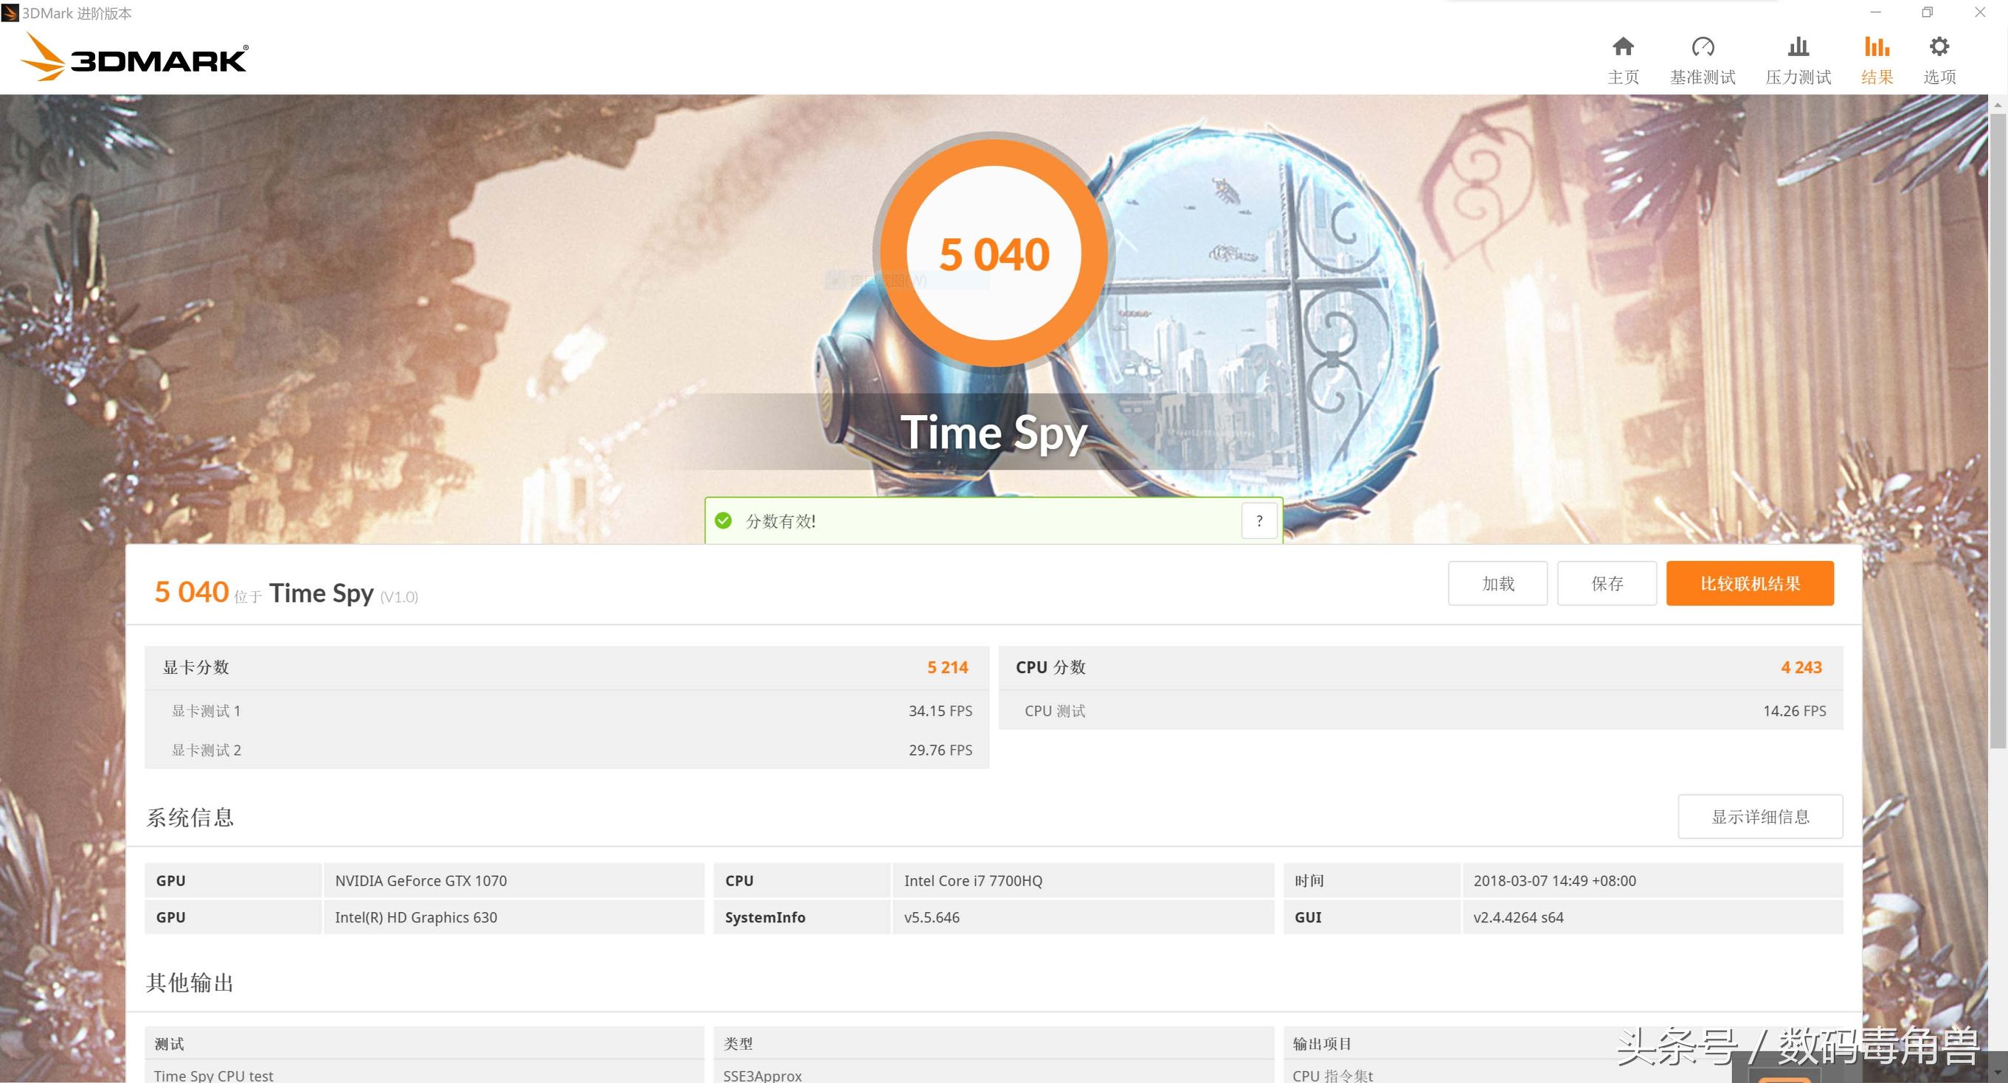2008x1083 pixels.
Task: Click the 3DMark logo in the header
Action: 134,58
